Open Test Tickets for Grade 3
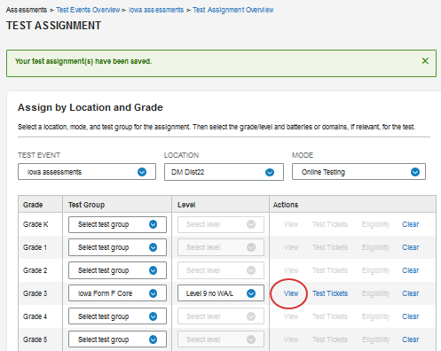Screen dimensions: 441x351 point(330,293)
